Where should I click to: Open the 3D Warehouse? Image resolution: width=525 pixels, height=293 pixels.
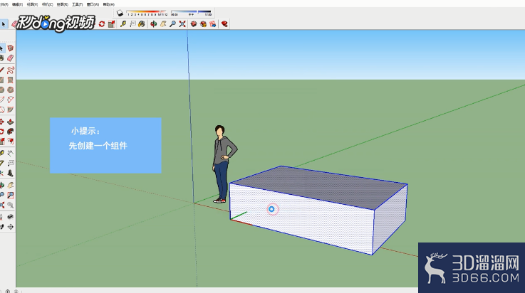click(x=194, y=24)
